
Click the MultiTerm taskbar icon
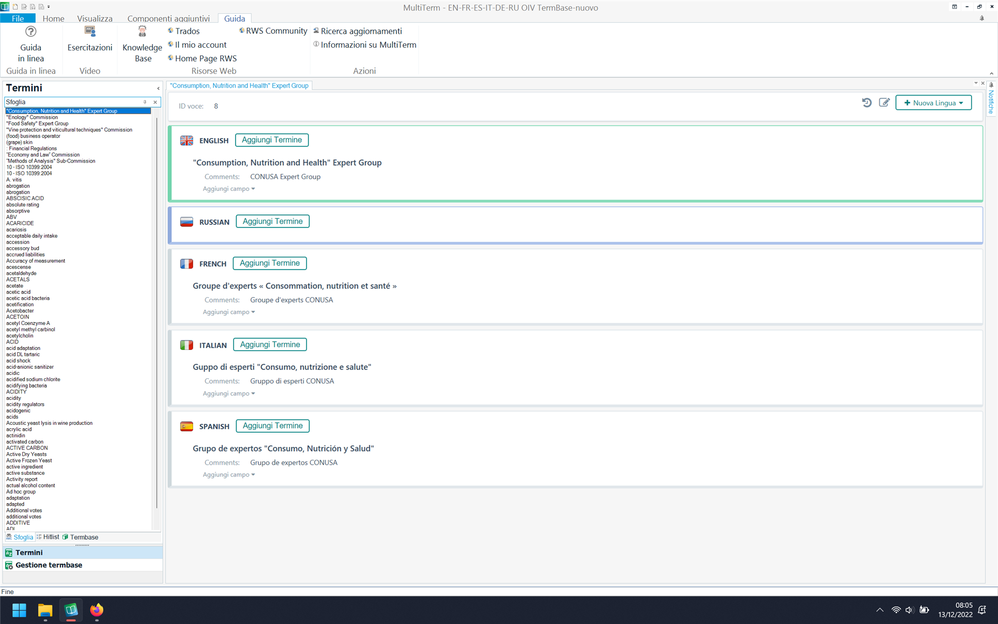tap(71, 610)
